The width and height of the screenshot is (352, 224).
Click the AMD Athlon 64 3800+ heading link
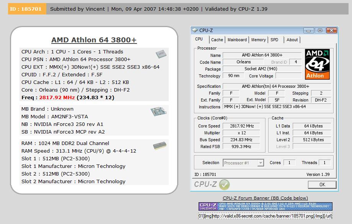pos(94,40)
